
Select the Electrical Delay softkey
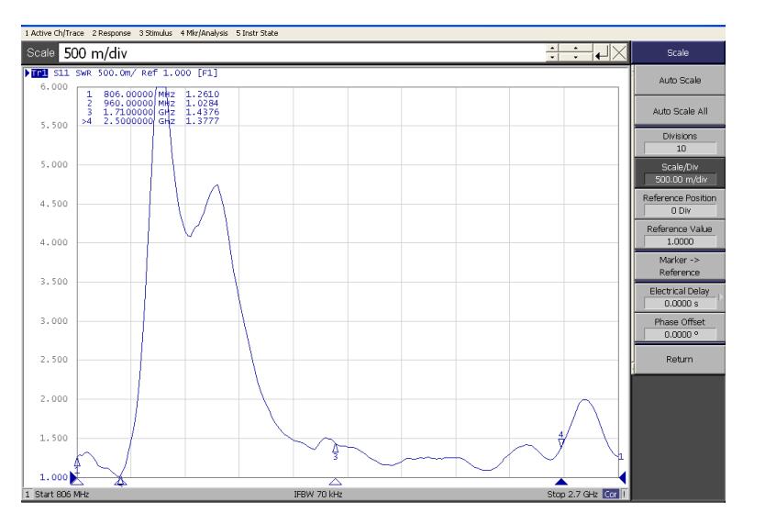680,296
